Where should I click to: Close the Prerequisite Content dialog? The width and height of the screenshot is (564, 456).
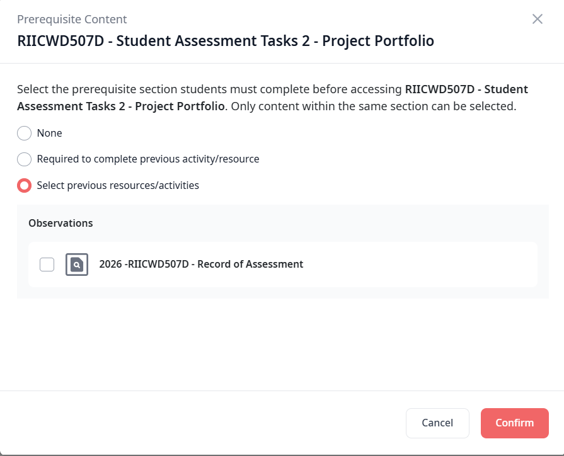[x=537, y=19]
